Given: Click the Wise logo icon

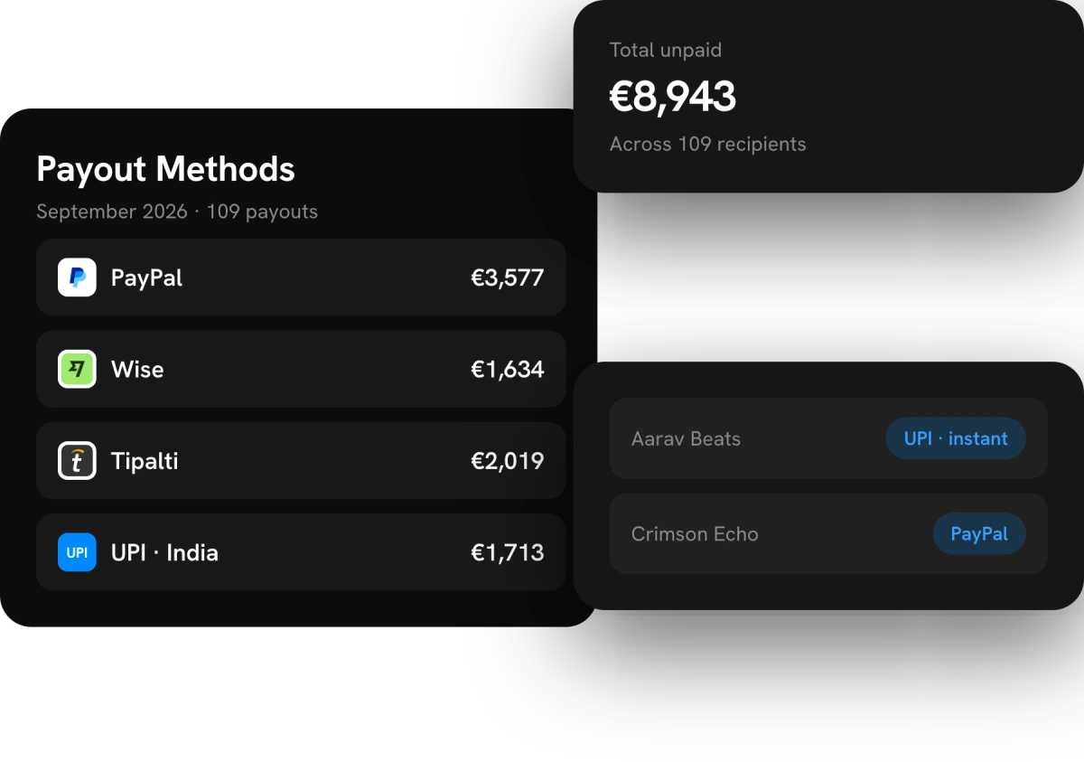Looking at the screenshot, I should pyautogui.click(x=77, y=369).
